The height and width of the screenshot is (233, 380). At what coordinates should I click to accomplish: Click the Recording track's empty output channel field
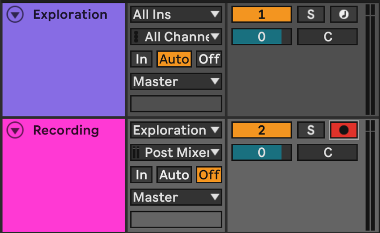pos(176,219)
